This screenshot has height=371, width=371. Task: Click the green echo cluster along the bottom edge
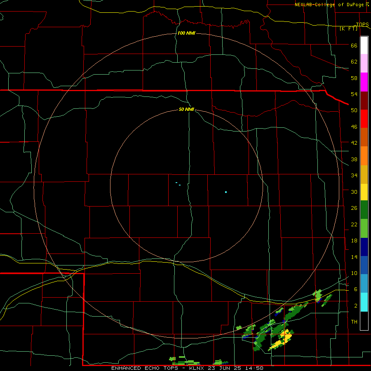(184, 361)
